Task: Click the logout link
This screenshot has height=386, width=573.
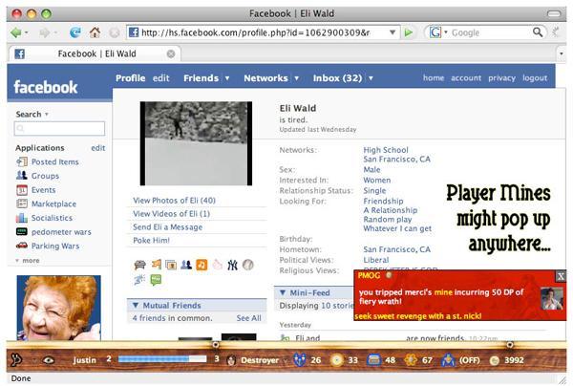Action: [x=535, y=77]
